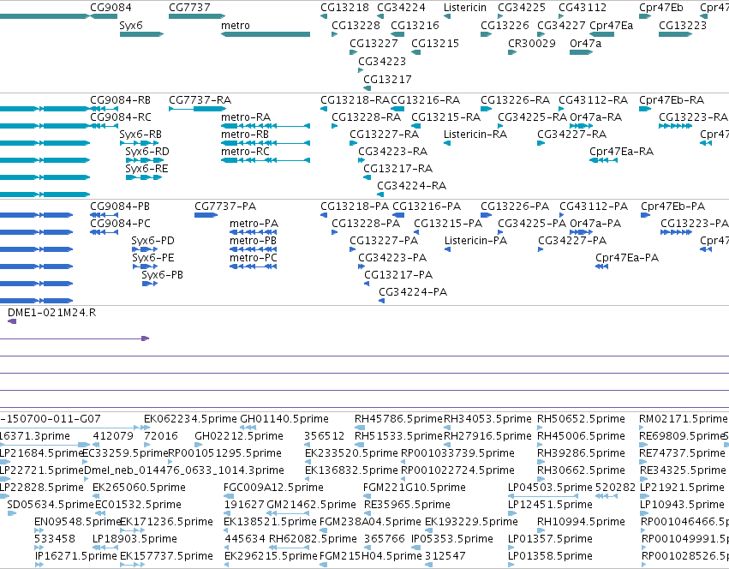Screen dimensions: 729x569
Task: Click the Syx6-RB transcript label
Action: click(140, 135)
